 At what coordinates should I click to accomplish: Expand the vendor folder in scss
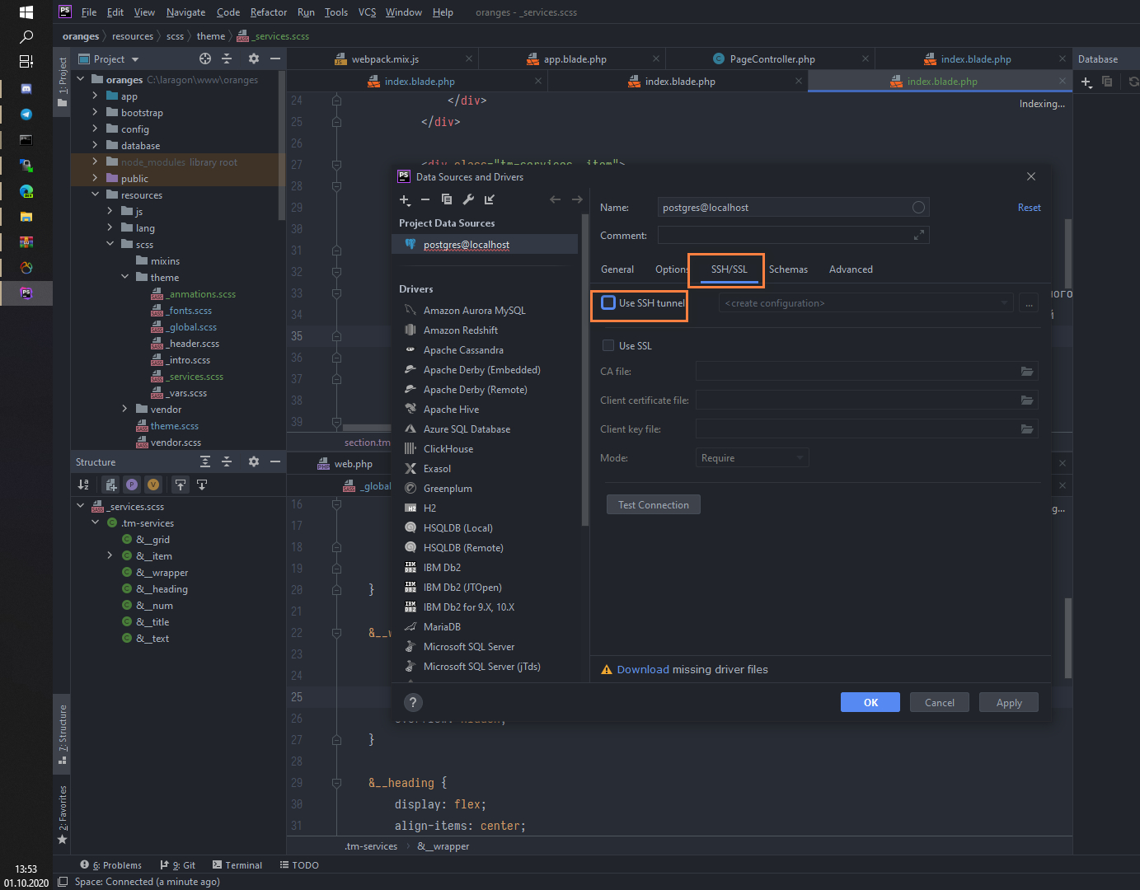124,409
